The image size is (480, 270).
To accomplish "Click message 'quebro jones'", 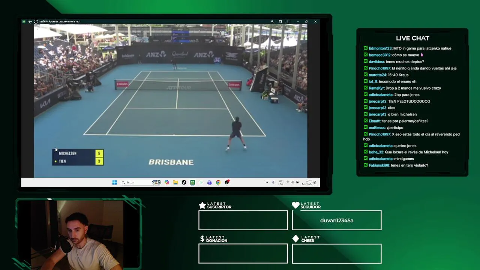I will (x=405, y=145).
